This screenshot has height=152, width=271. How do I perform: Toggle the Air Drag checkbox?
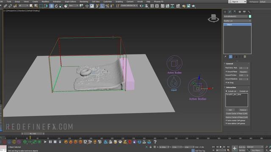point(226,83)
